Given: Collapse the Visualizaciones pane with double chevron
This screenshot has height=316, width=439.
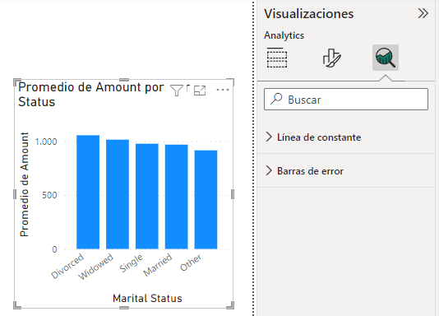Looking at the screenshot, I should (x=423, y=13).
